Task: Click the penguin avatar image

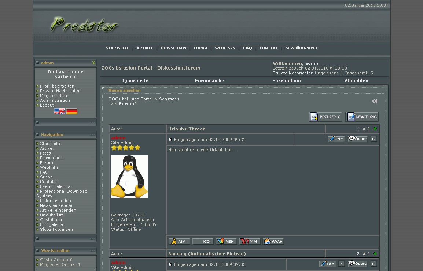Action: [x=129, y=177]
